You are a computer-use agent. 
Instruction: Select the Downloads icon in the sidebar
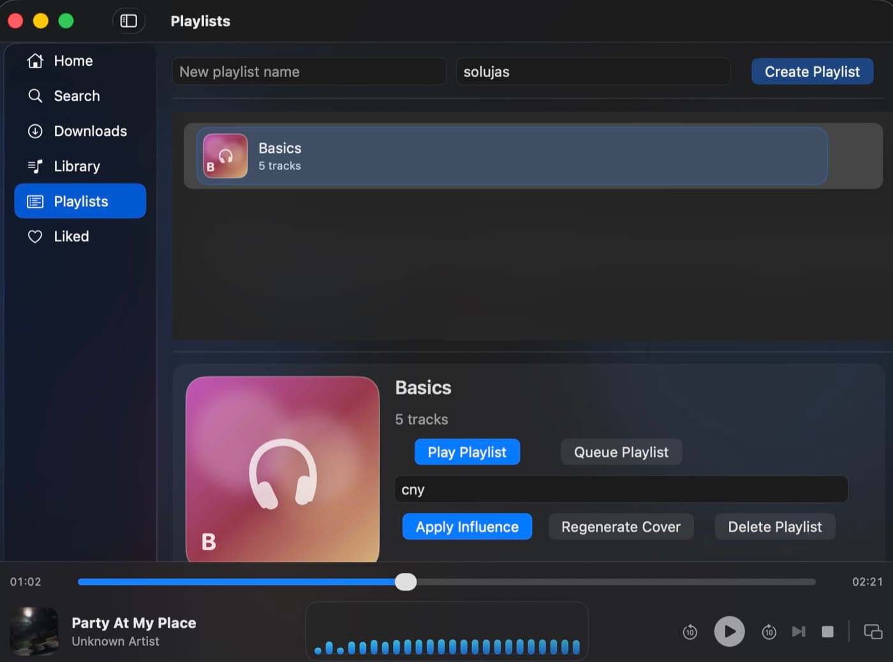[x=35, y=131]
